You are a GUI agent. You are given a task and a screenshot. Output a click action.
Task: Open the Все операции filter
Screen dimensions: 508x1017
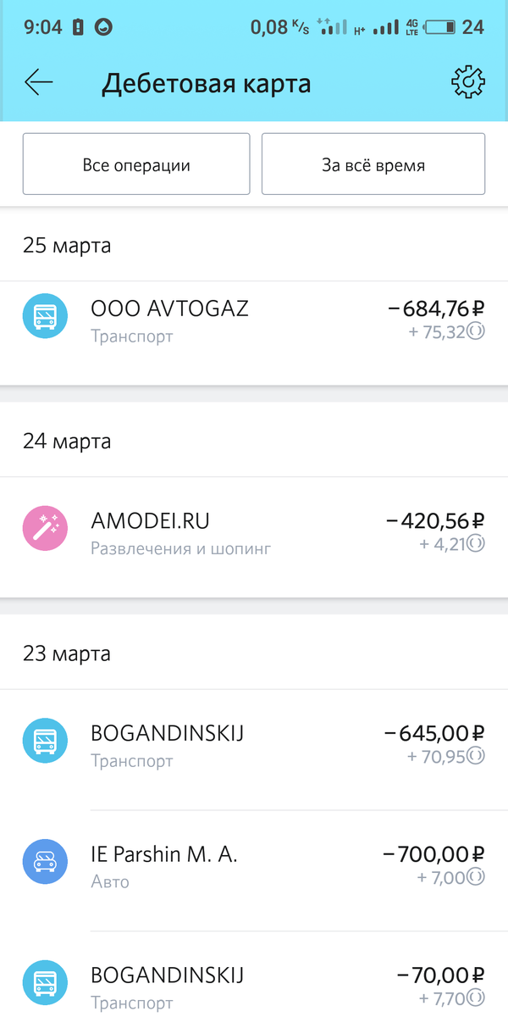tap(135, 164)
